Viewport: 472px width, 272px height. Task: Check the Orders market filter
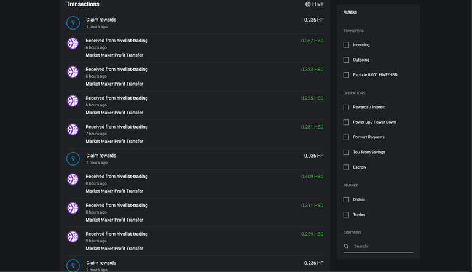346,199
